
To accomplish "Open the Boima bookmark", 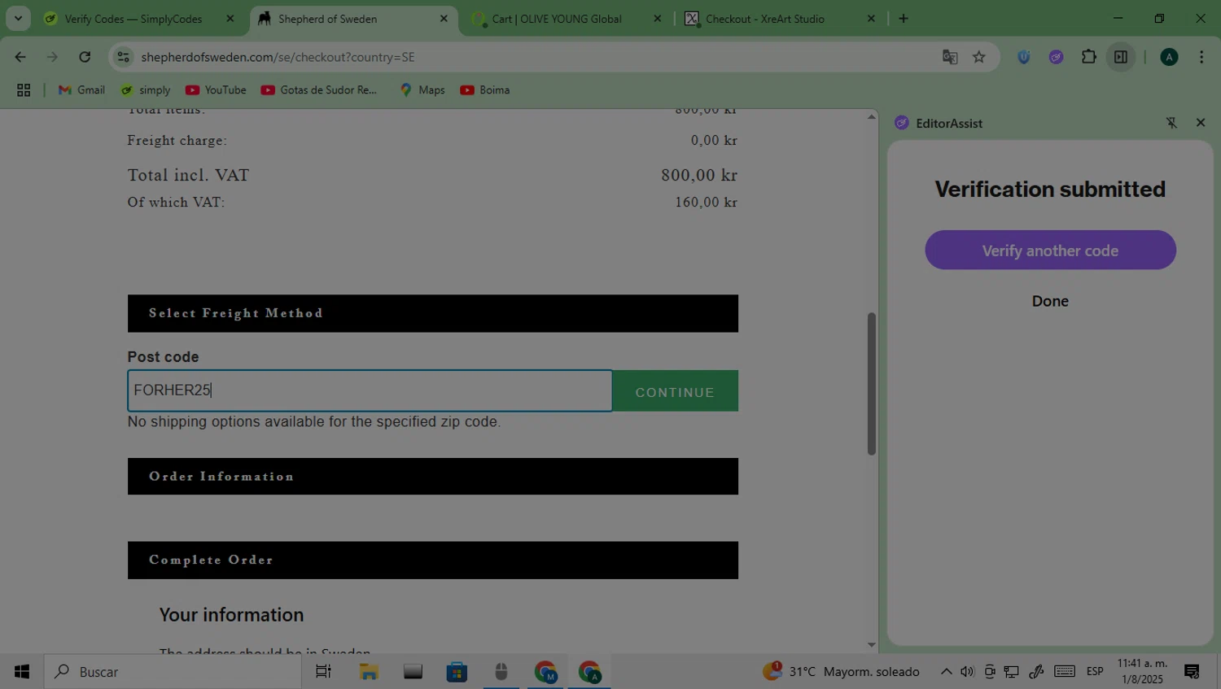I will [x=485, y=90].
